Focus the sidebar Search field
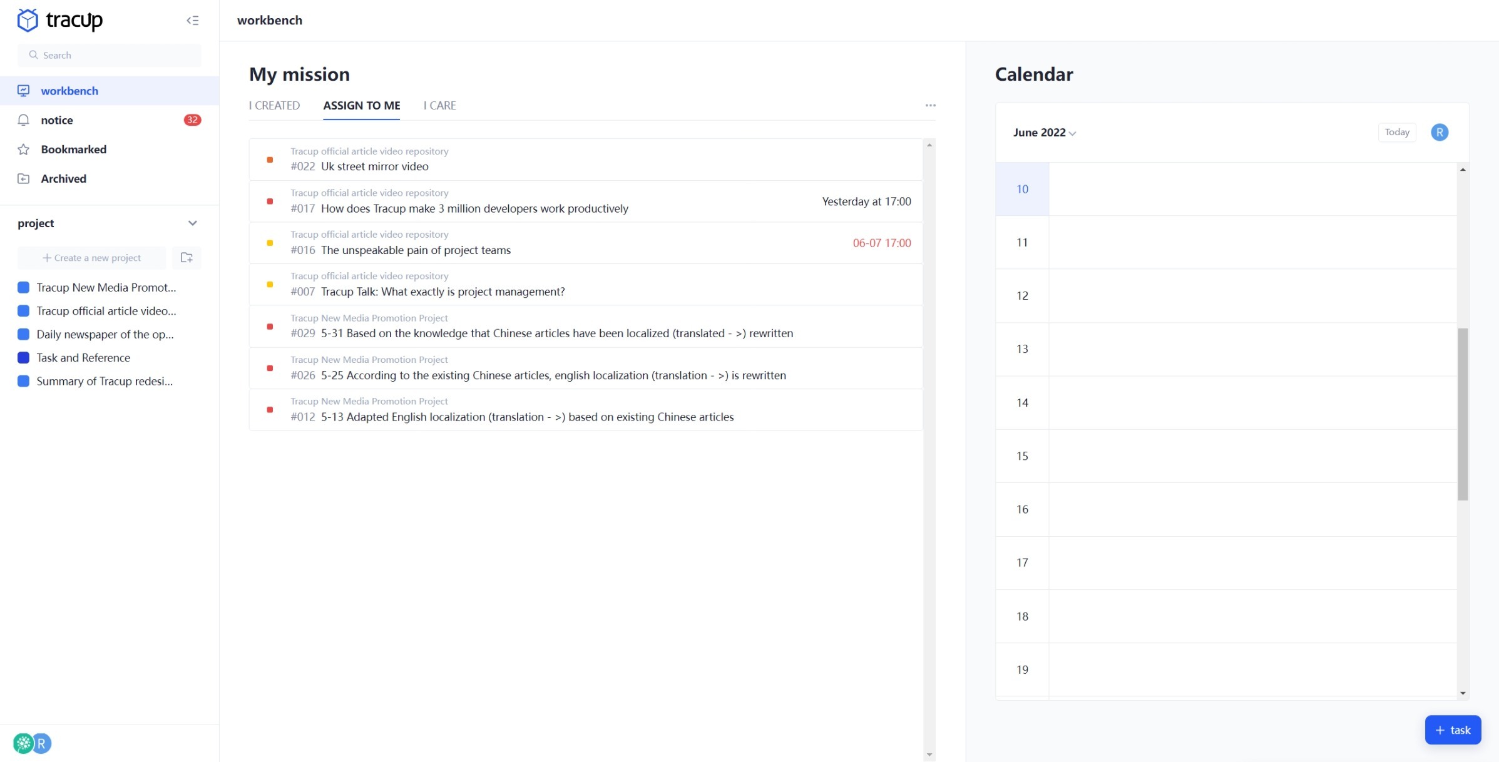The height and width of the screenshot is (762, 1499). [110, 55]
